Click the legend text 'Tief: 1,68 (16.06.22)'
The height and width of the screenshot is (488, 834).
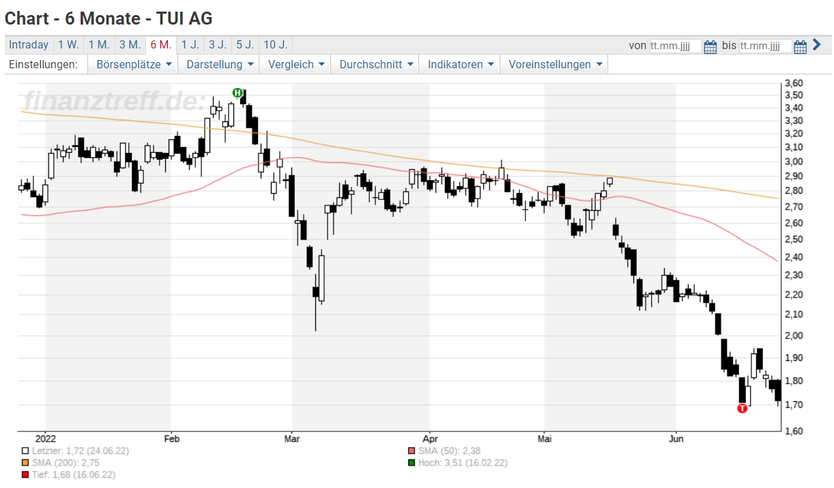[x=74, y=474]
